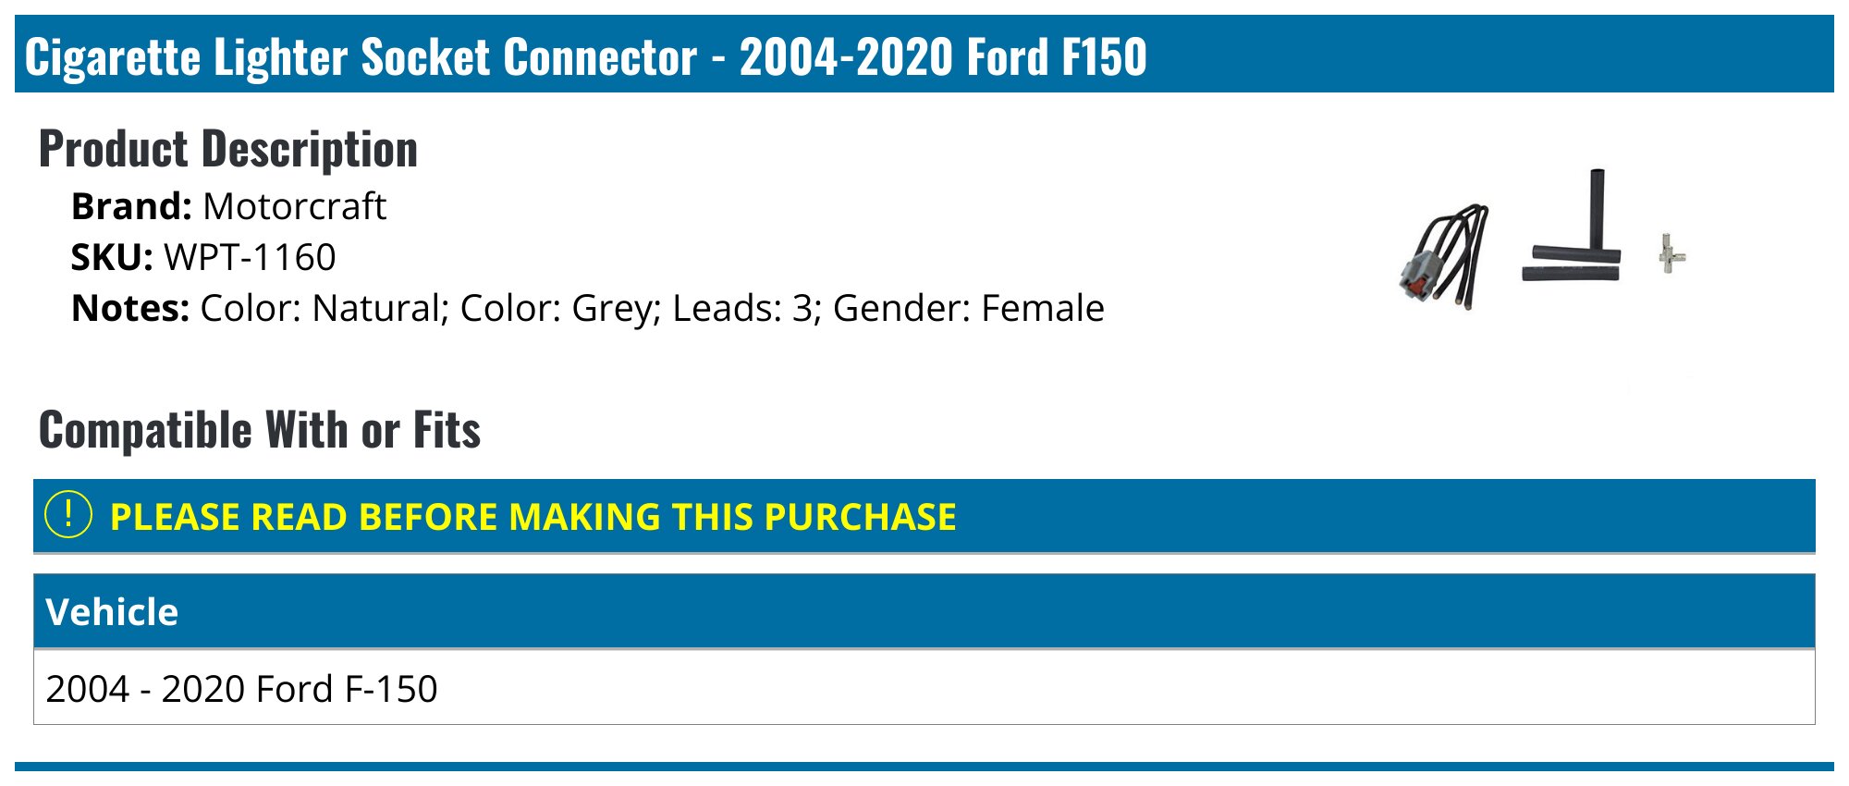
Task: Click the small metal splice terminal image
Action: (x=1671, y=253)
